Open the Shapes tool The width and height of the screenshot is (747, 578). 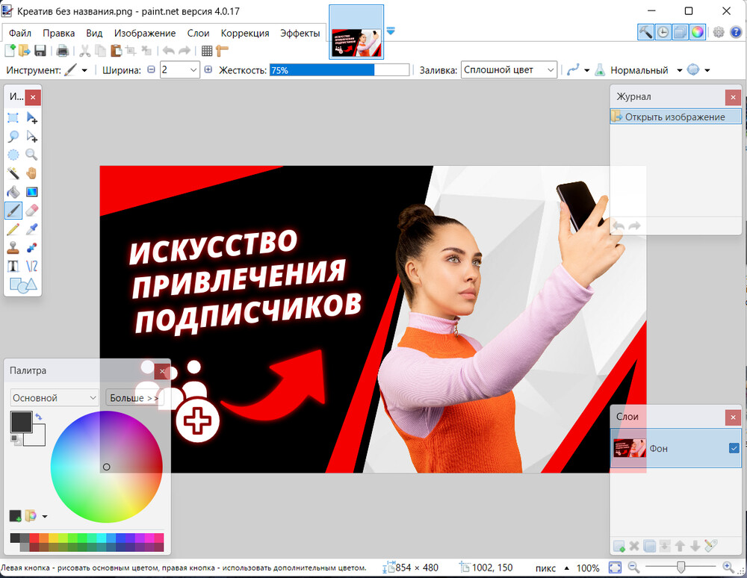tap(21, 285)
